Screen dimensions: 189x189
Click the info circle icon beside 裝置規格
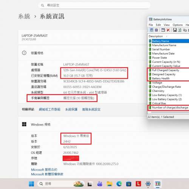pyautogui.click(x=24, y=53)
